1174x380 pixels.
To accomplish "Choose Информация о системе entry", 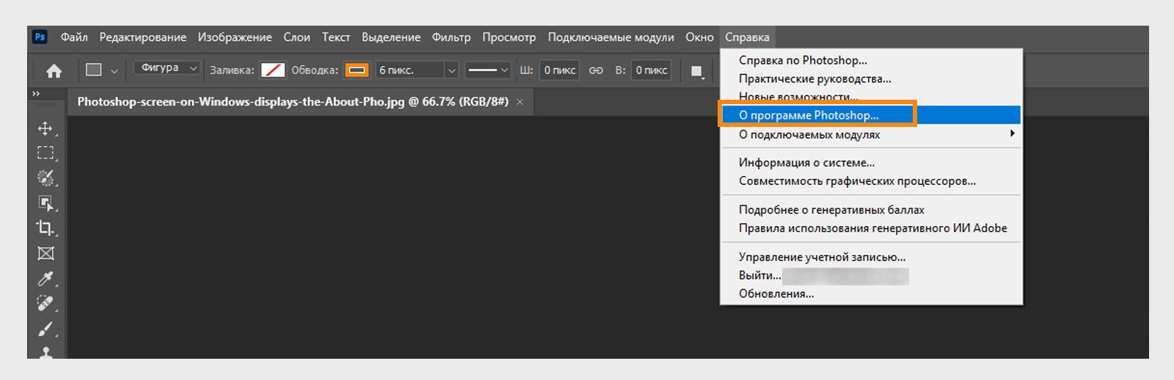I will pos(871,163).
